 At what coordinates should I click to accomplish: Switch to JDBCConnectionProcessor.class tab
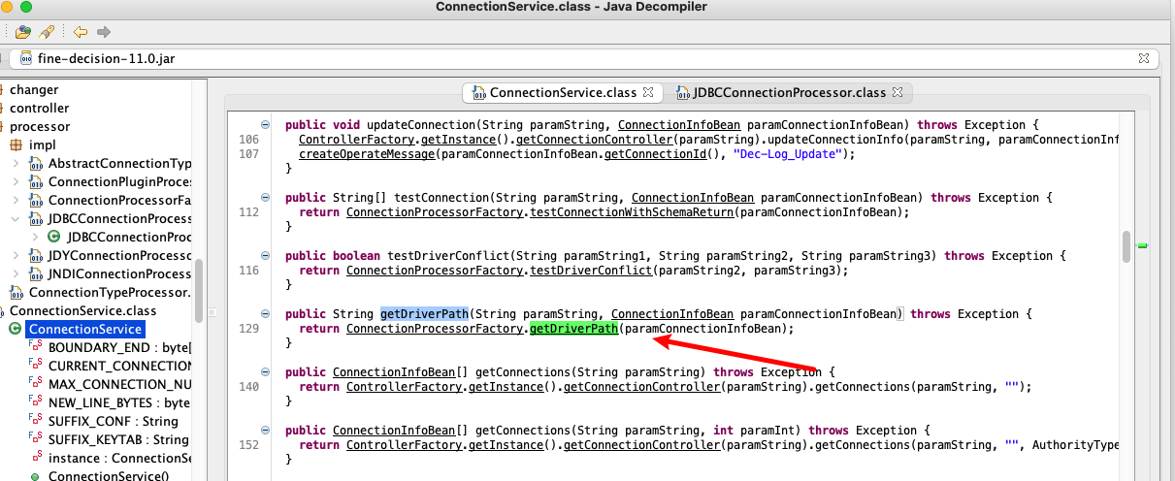coord(790,93)
